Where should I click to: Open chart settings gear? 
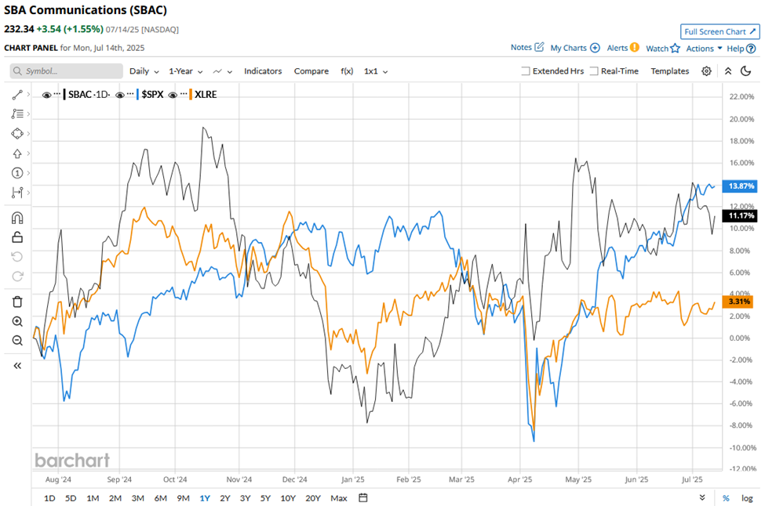click(x=706, y=71)
